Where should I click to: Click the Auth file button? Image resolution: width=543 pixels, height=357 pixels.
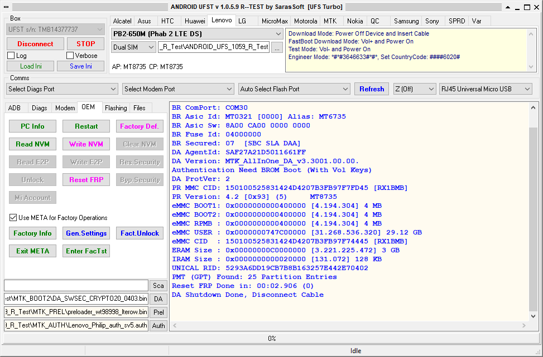pyautogui.click(x=158, y=326)
